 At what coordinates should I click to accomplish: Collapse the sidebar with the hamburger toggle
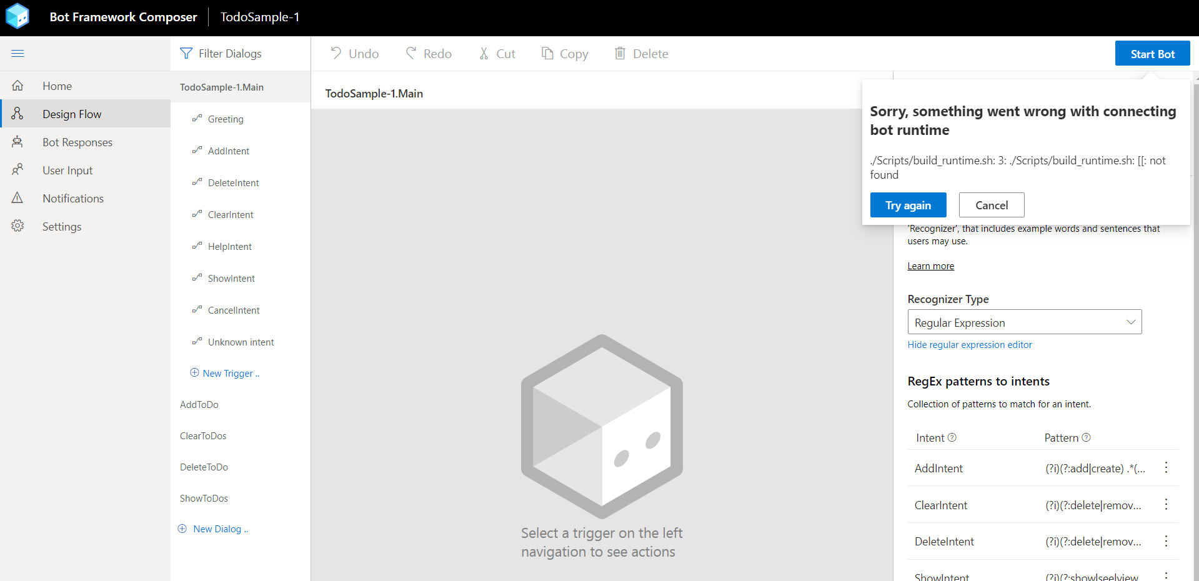[x=17, y=53]
